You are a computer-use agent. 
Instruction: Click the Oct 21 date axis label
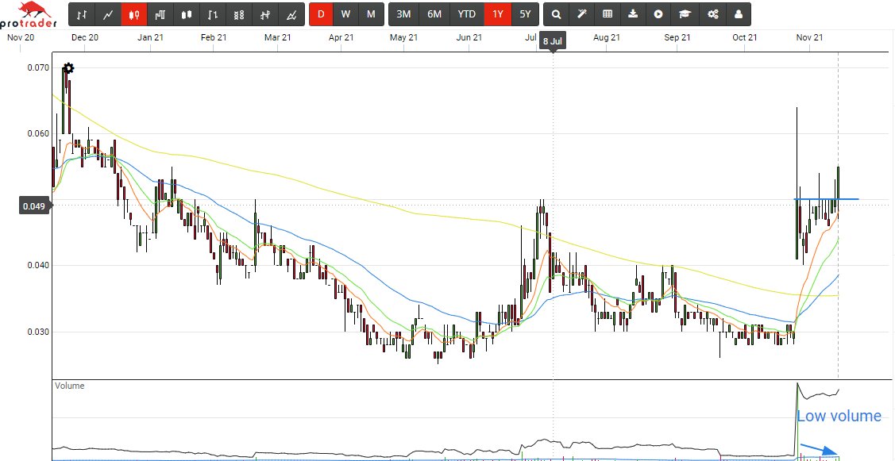[x=745, y=37]
